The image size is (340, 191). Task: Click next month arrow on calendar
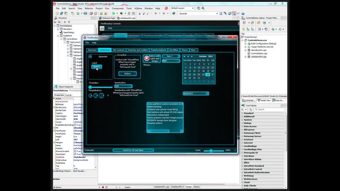pos(192,56)
